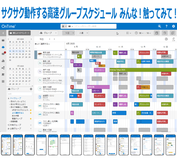Toggle the calendar view button in toolbar
Image resolution: width=177 pixels, height=159 pixels.
click(157, 33)
